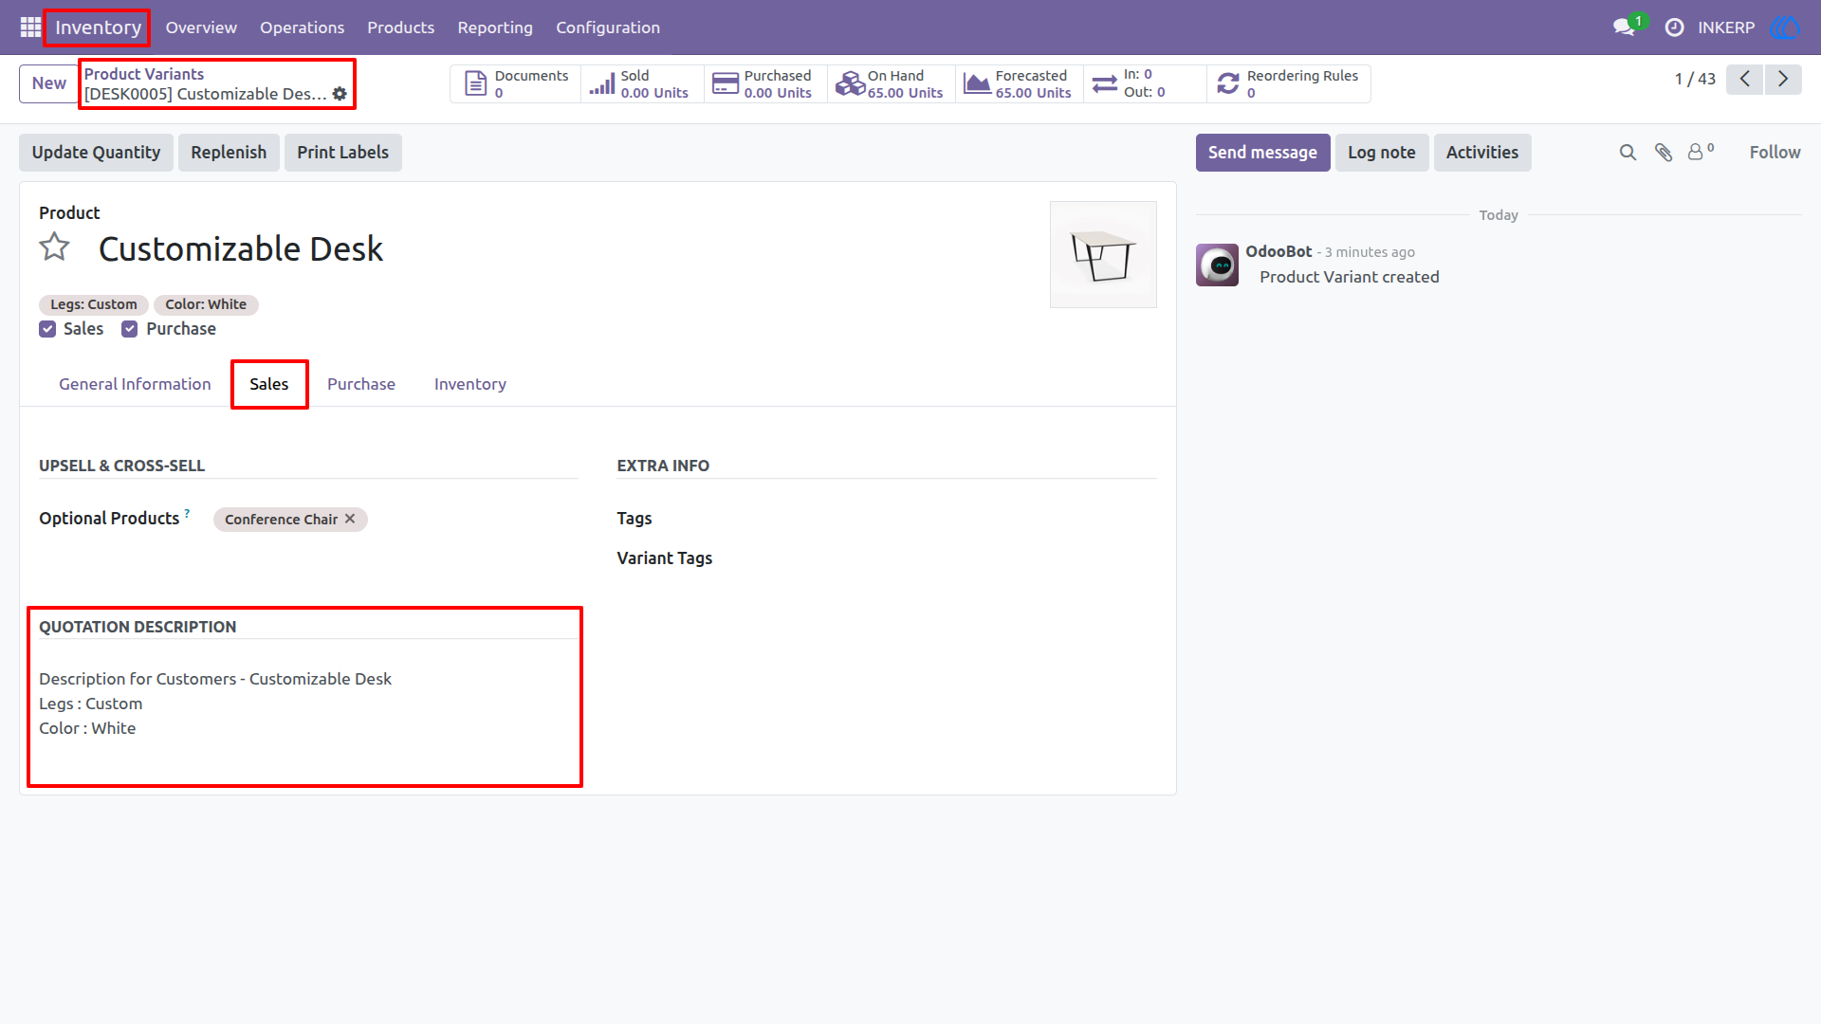Click the New button
Screen dimensions: 1821x1024
tap(49, 83)
